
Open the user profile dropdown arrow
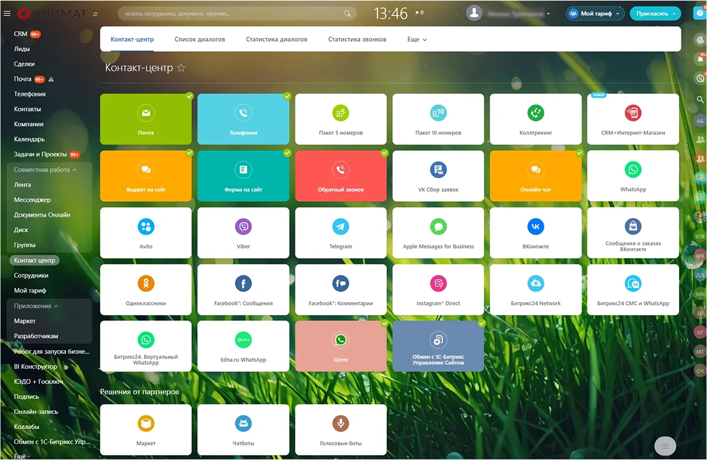(548, 14)
